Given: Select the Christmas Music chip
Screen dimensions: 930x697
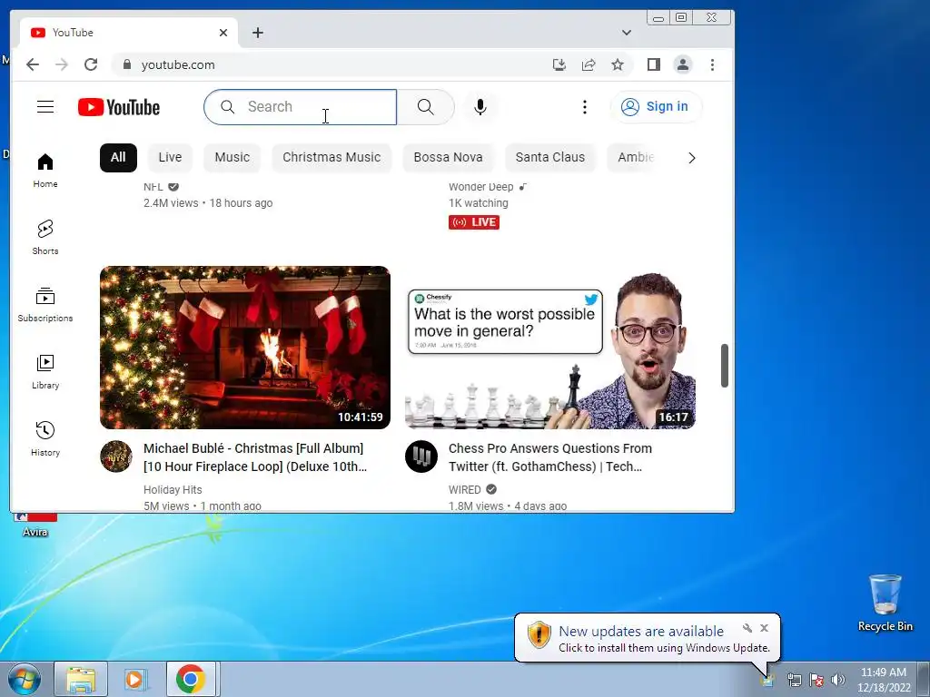Looking at the screenshot, I should click(x=331, y=157).
